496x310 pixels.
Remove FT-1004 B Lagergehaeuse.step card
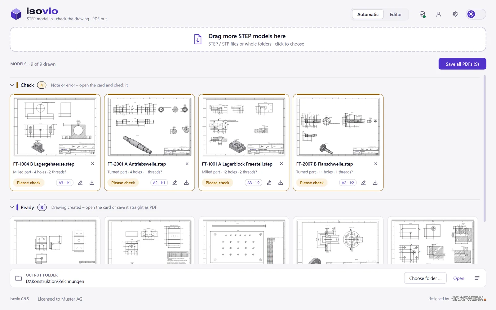coord(93,164)
